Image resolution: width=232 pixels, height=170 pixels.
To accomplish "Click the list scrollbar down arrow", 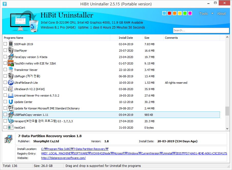I will 227,129.
